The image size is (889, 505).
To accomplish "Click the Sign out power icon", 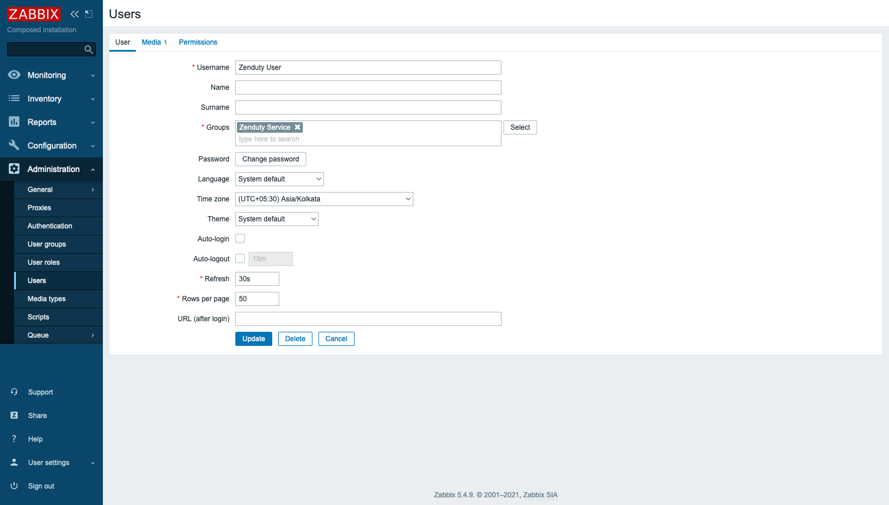I will click(x=14, y=486).
